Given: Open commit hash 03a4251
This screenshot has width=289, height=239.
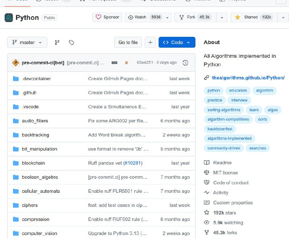Looking at the screenshot, I should point(145,62).
